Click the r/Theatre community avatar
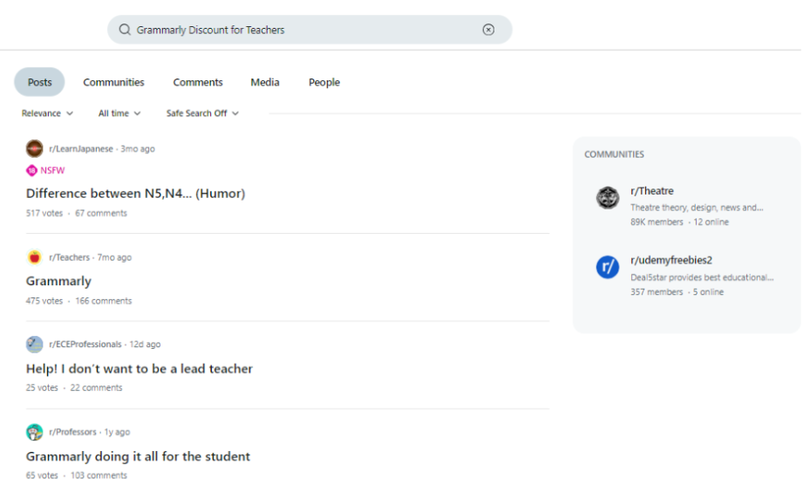Viewport: 803px width, 492px height. point(608,198)
